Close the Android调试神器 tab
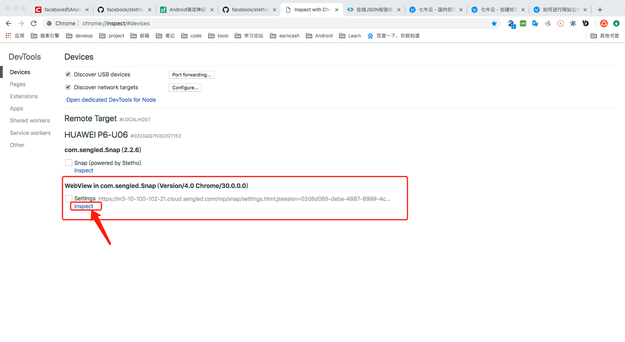625x342 pixels. click(212, 10)
